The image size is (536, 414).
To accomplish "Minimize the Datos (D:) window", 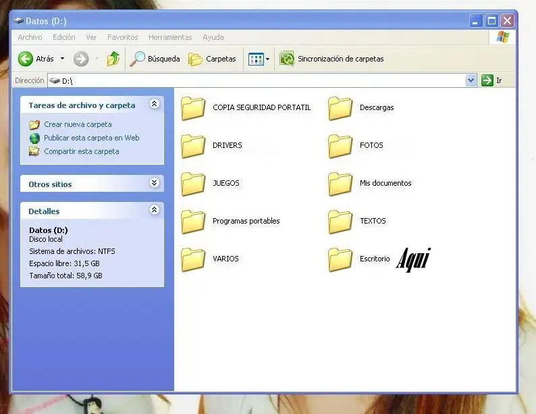I will (x=475, y=21).
